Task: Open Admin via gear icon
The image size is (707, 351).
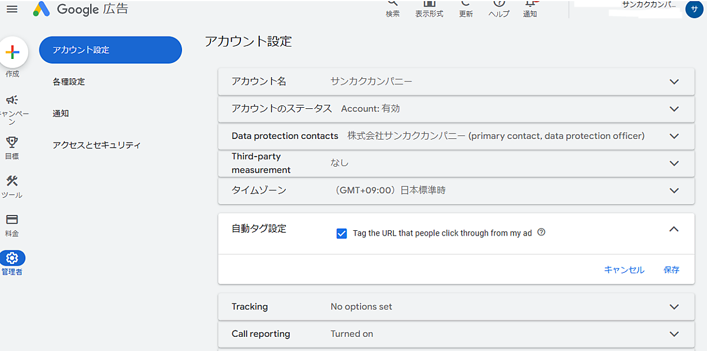Action: (x=12, y=258)
